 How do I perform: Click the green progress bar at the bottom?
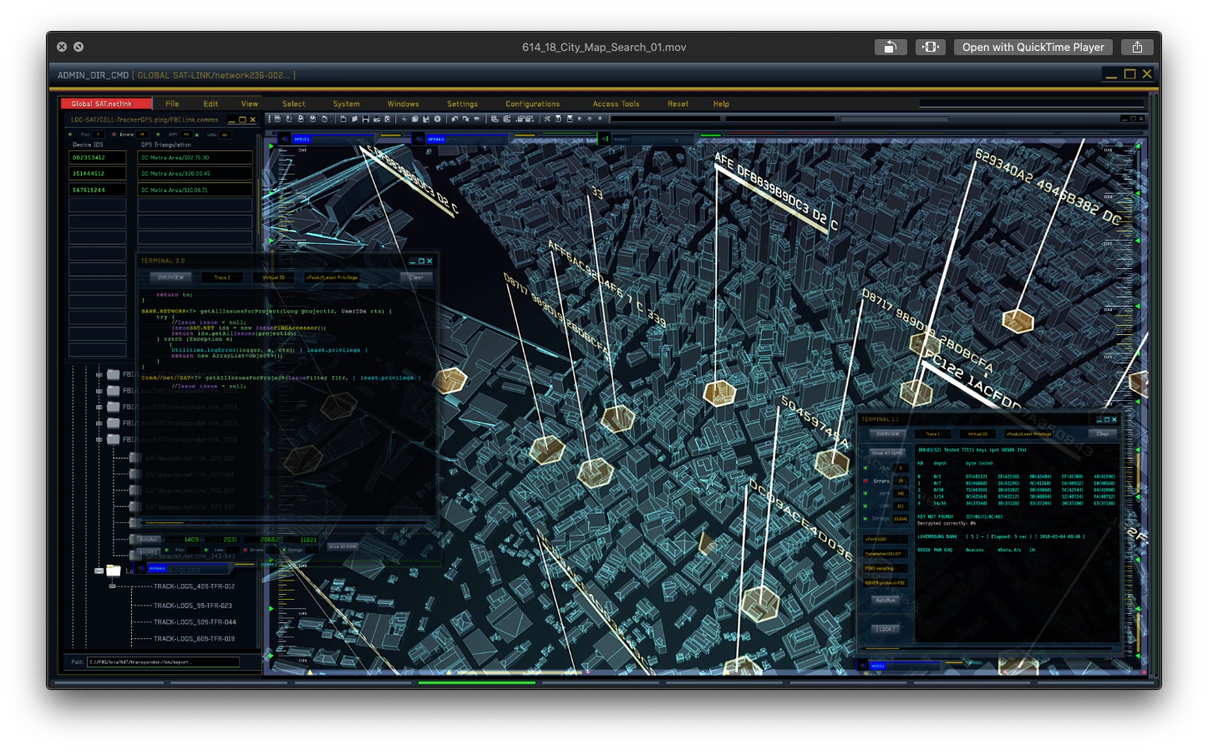[x=476, y=682]
